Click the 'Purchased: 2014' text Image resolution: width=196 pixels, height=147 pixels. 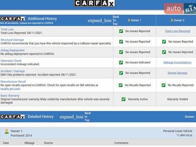click(x=21, y=135)
